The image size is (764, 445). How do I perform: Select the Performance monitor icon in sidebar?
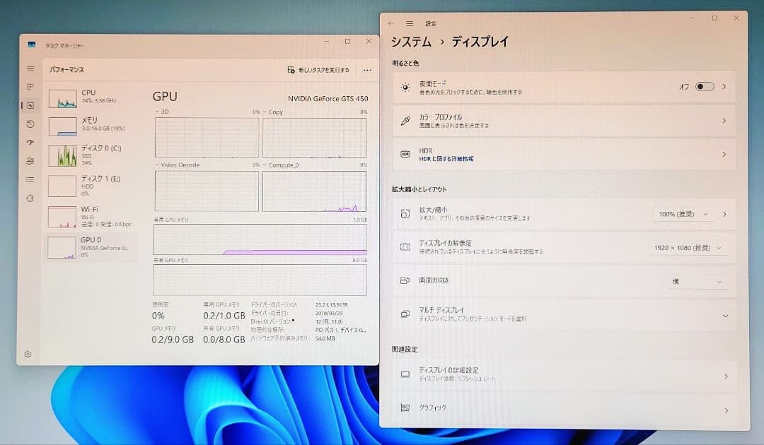[x=29, y=106]
